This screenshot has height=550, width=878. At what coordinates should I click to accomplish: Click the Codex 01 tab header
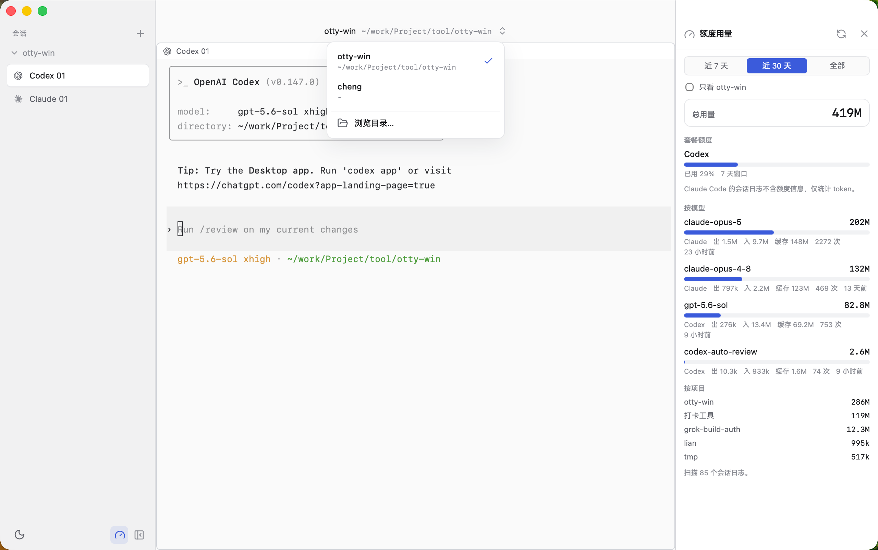point(193,51)
